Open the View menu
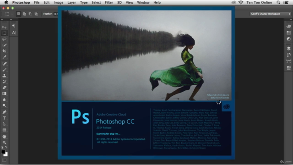Screen dimensions: 293x165 click(x=129, y=2)
